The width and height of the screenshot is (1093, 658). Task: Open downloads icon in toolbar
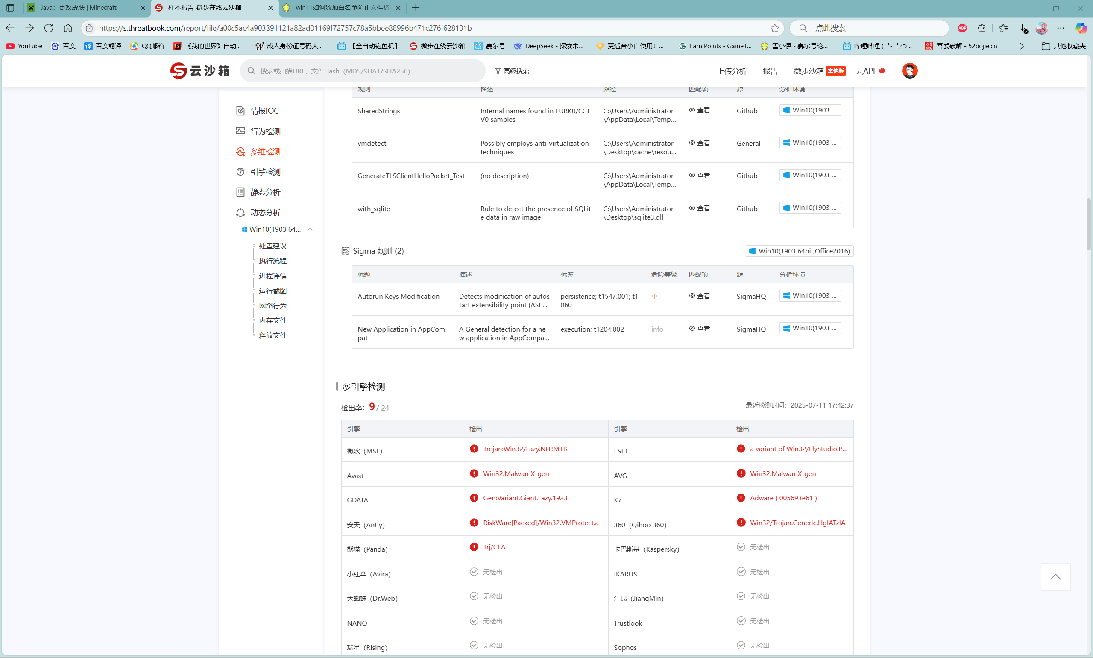click(1023, 28)
